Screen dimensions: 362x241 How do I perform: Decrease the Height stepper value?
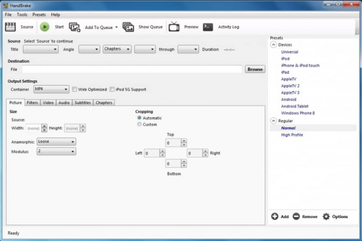pyautogui.click(x=83, y=130)
